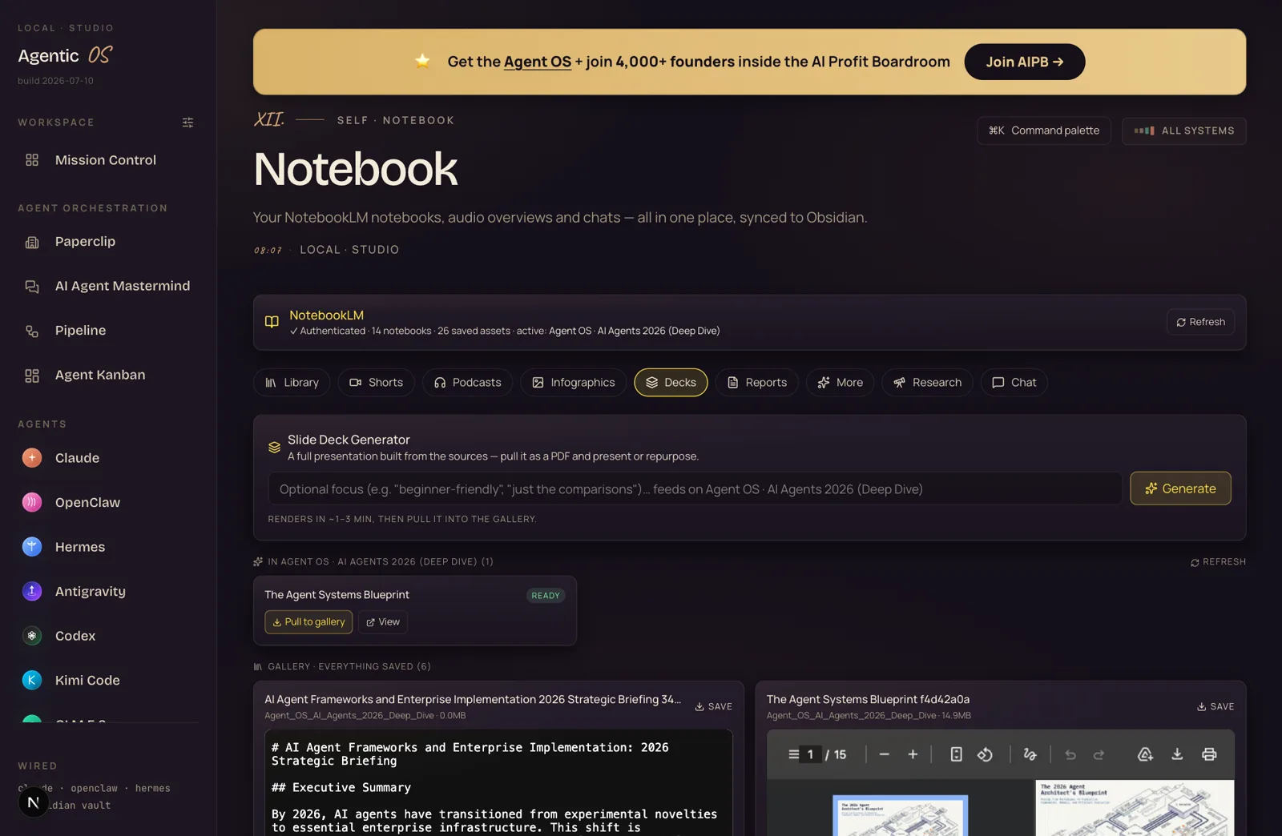1282x836 pixels.
Task: Zoom in on the PDF viewer
Action: pyautogui.click(x=913, y=754)
